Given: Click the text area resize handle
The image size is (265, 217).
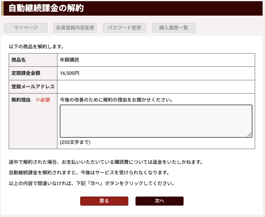Looking at the screenshot, I should 249,135.
